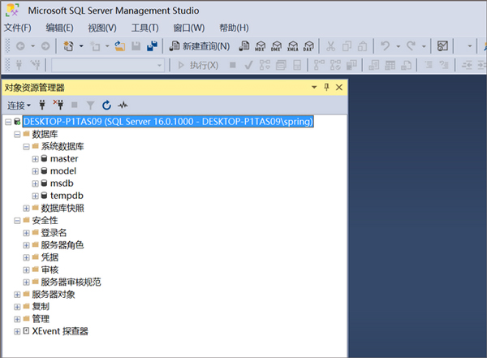
Task: Select the tempdb database in tree
Action: coord(67,196)
